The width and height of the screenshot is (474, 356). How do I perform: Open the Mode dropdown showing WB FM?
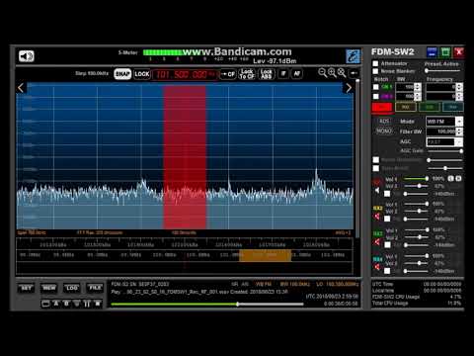(x=444, y=122)
